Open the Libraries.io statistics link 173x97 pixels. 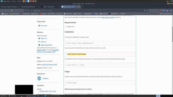point(41,50)
